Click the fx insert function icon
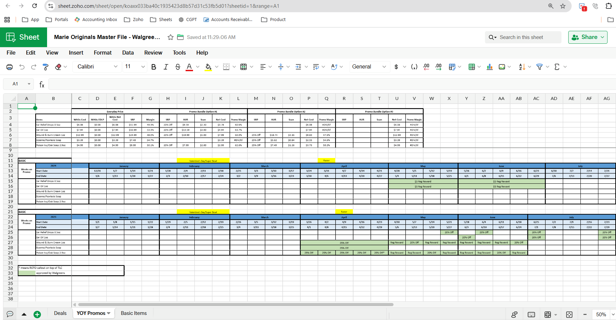This screenshot has height=320, width=616. pyautogui.click(x=42, y=84)
